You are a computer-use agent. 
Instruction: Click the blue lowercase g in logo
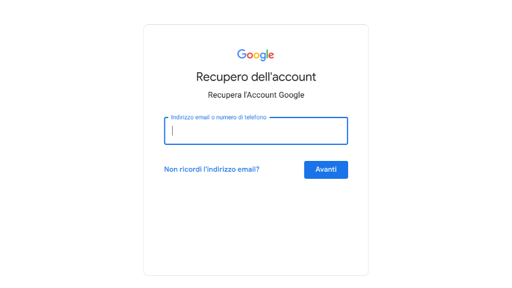tap(264, 57)
